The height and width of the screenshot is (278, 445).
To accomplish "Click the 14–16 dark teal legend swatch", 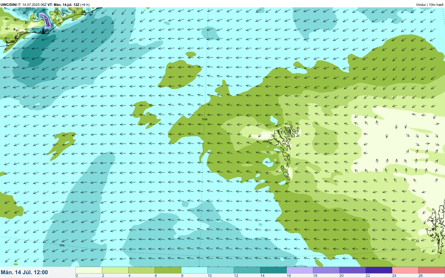I will [274, 270].
